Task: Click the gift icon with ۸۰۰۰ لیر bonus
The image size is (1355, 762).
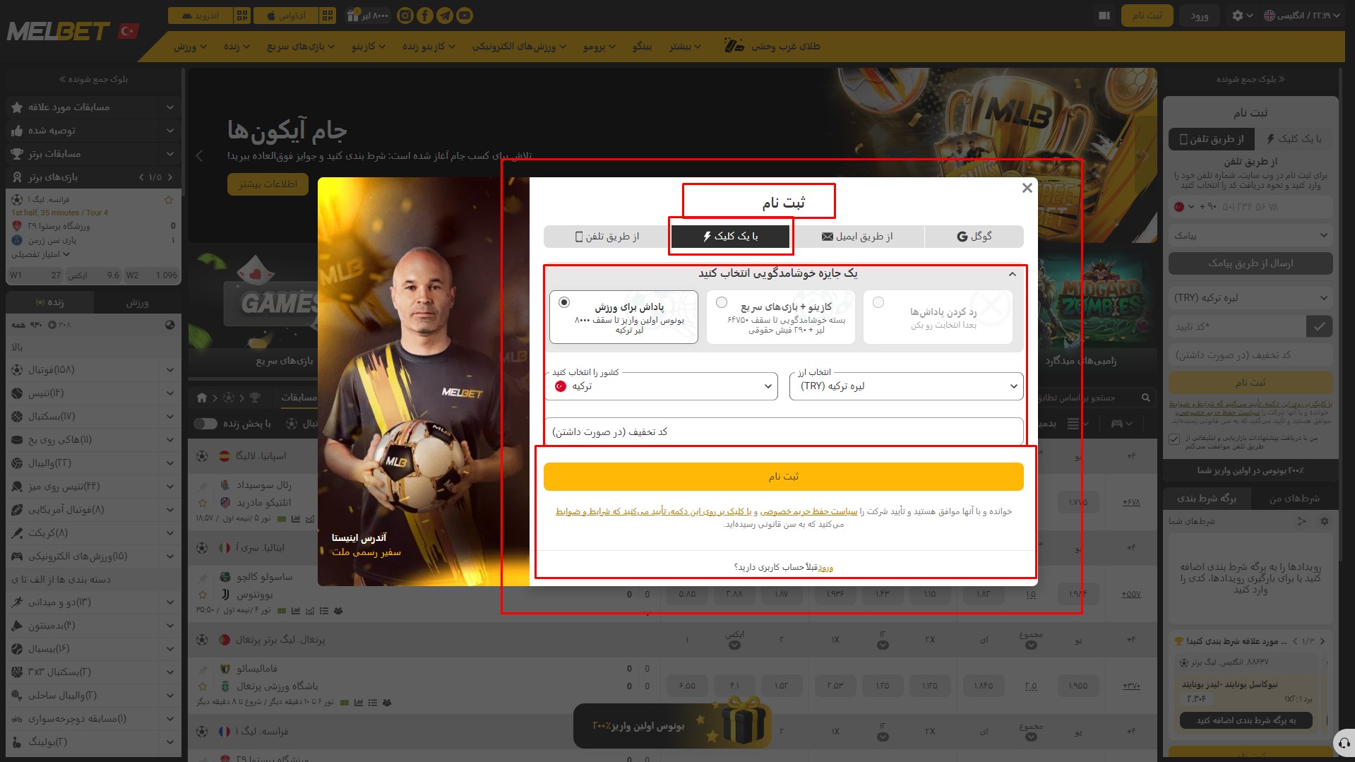Action: coord(367,16)
